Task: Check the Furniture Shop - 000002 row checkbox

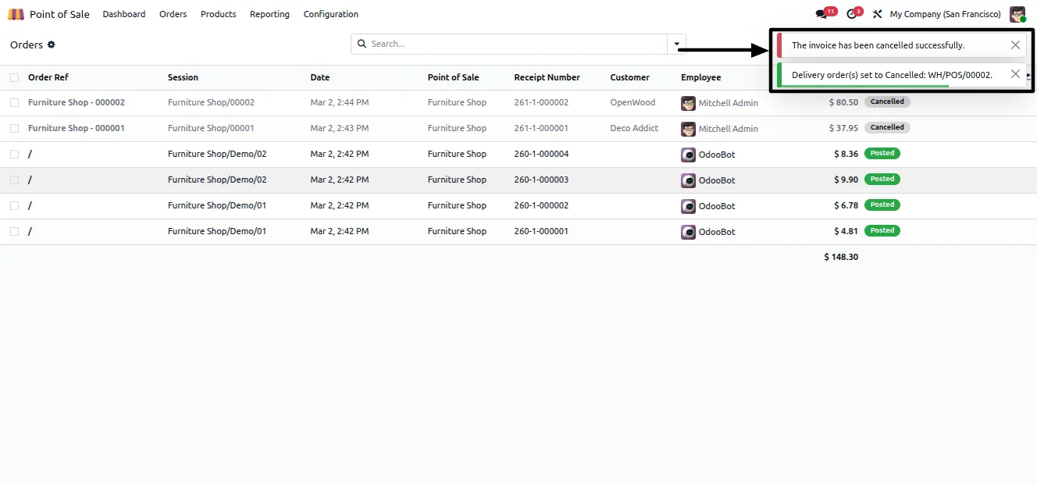Action: point(14,102)
